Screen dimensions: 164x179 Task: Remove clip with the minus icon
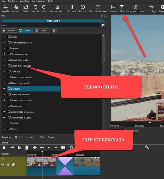(42, 147)
